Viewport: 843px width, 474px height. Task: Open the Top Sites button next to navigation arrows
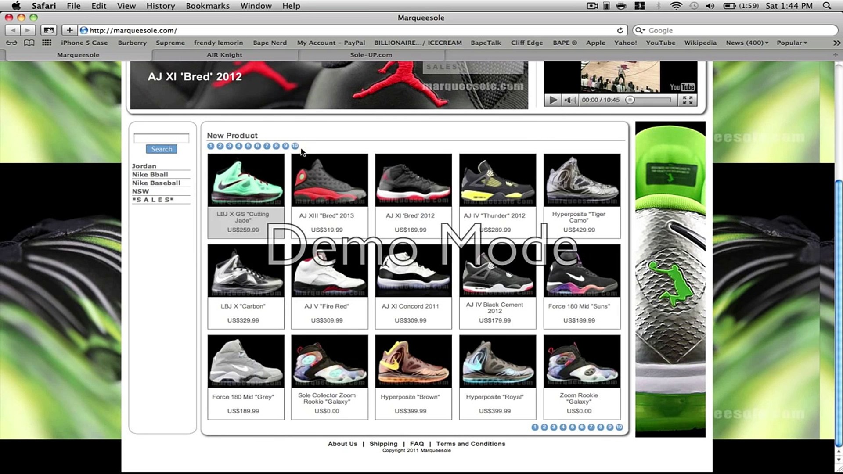pos(49,30)
